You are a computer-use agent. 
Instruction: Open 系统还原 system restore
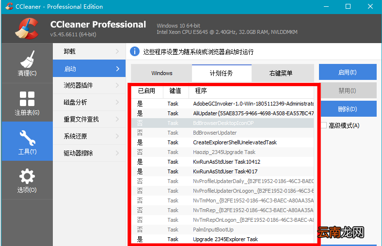[89, 136]
